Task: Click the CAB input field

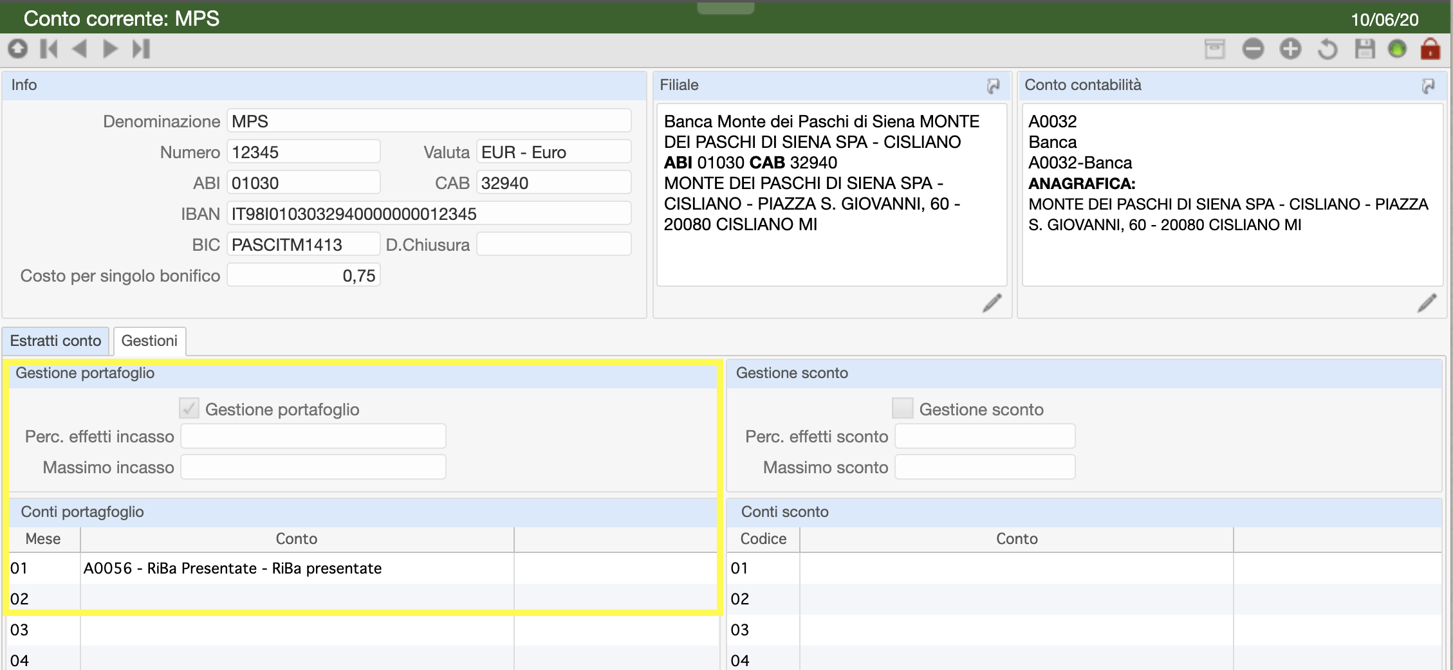Action: pos(553,183)
